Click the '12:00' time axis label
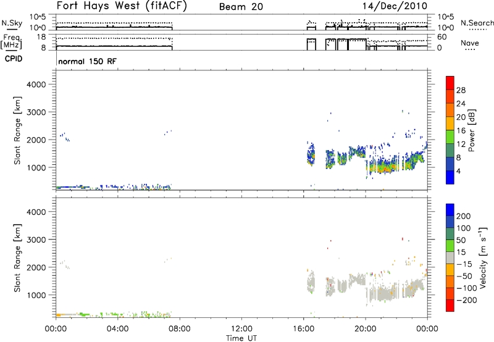Image resolution: width=494 pixels, height=342 pixels. [x=241, y=329]
